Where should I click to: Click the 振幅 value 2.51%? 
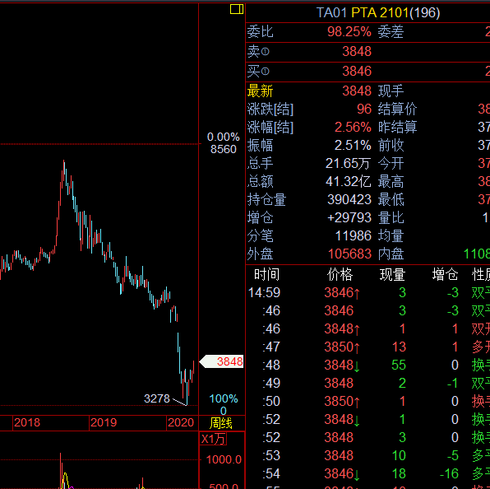click(353, 145)
